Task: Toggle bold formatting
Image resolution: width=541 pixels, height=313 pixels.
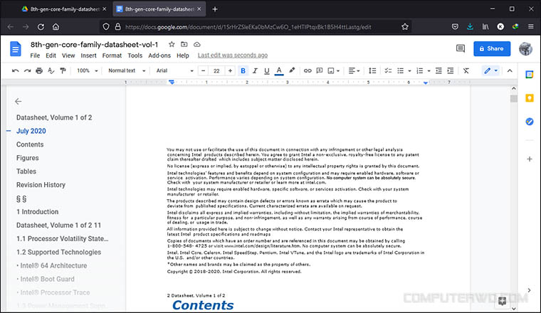Action: click(x=243, y=70)
